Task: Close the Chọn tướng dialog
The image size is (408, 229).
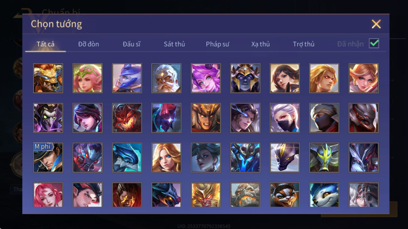Action: click(376, 24)
